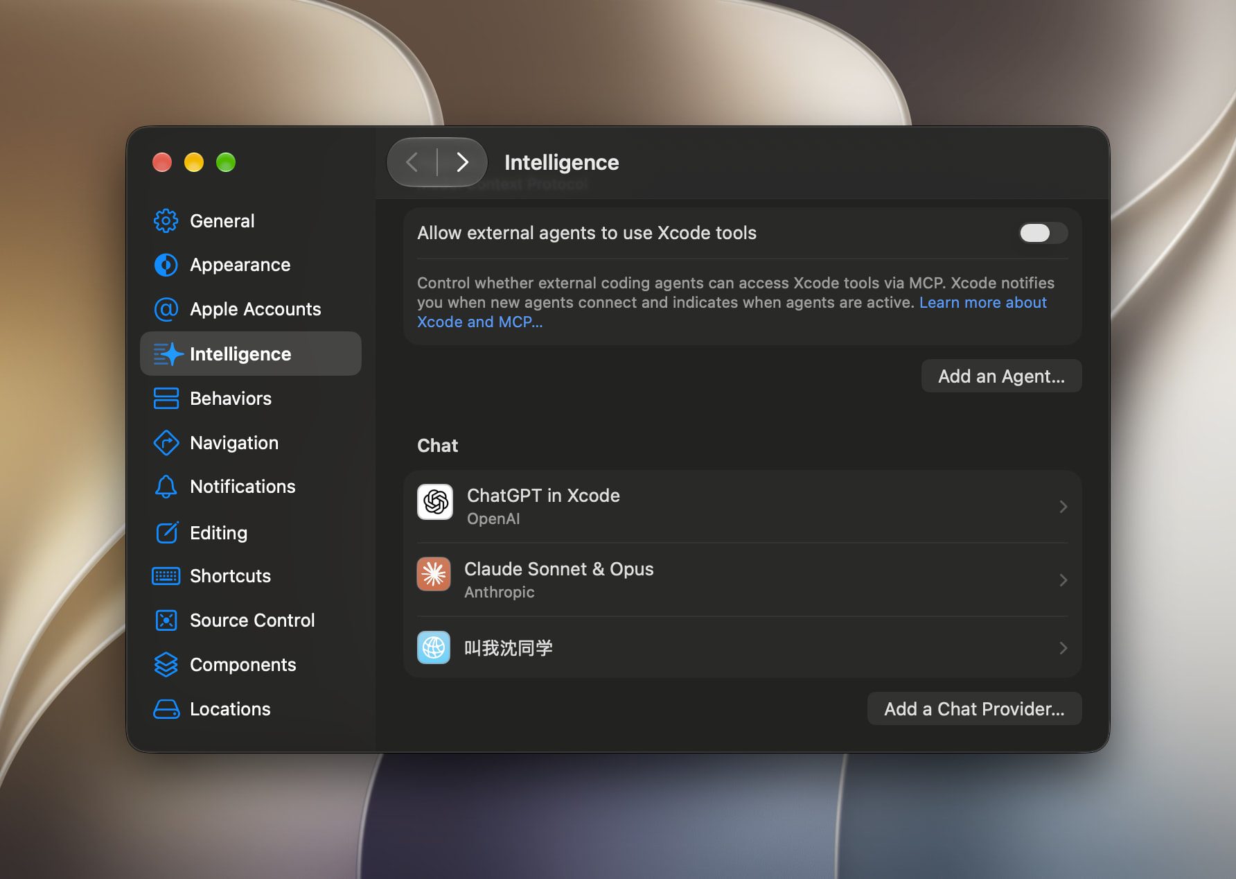Open Source Control settings
1236x879 pixels.
tap(251, 620)
